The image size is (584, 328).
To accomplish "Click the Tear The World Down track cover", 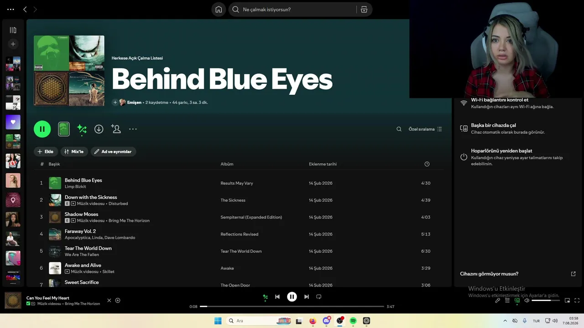I will [x=55, y=251].
